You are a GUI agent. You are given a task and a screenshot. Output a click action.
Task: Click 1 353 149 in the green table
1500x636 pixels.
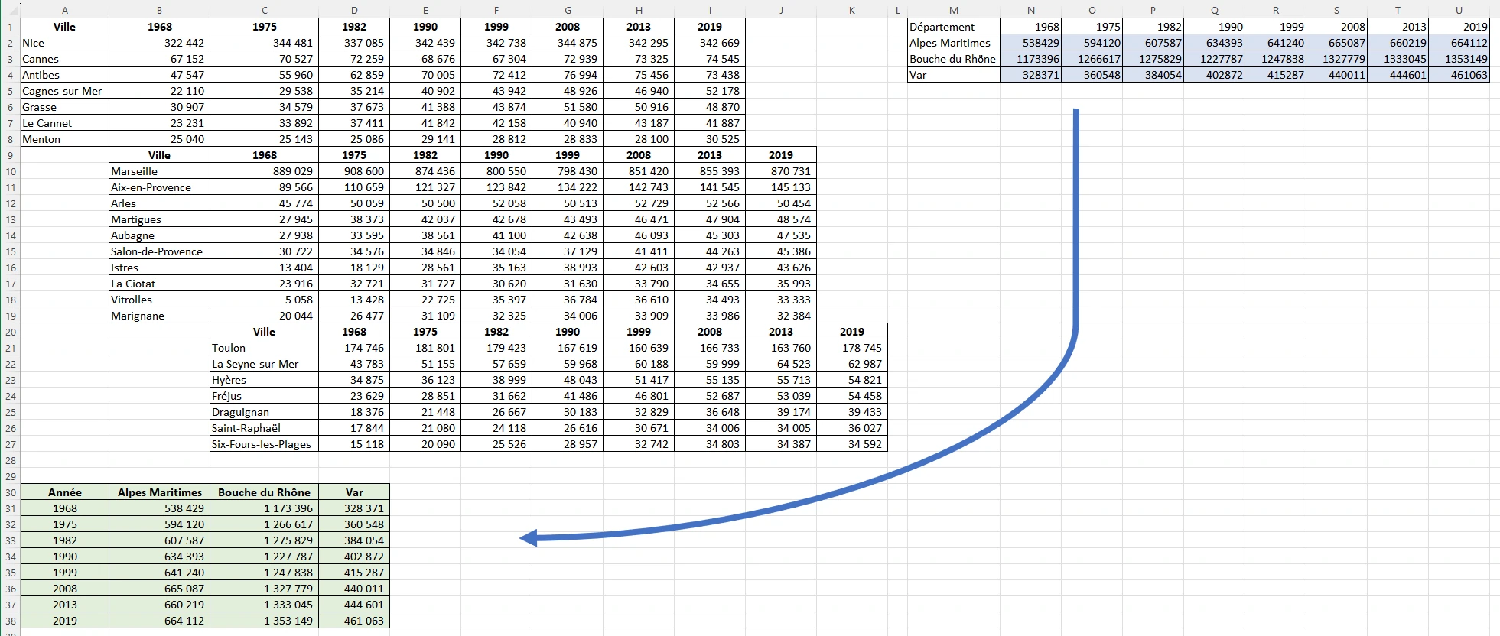(264, 621)
